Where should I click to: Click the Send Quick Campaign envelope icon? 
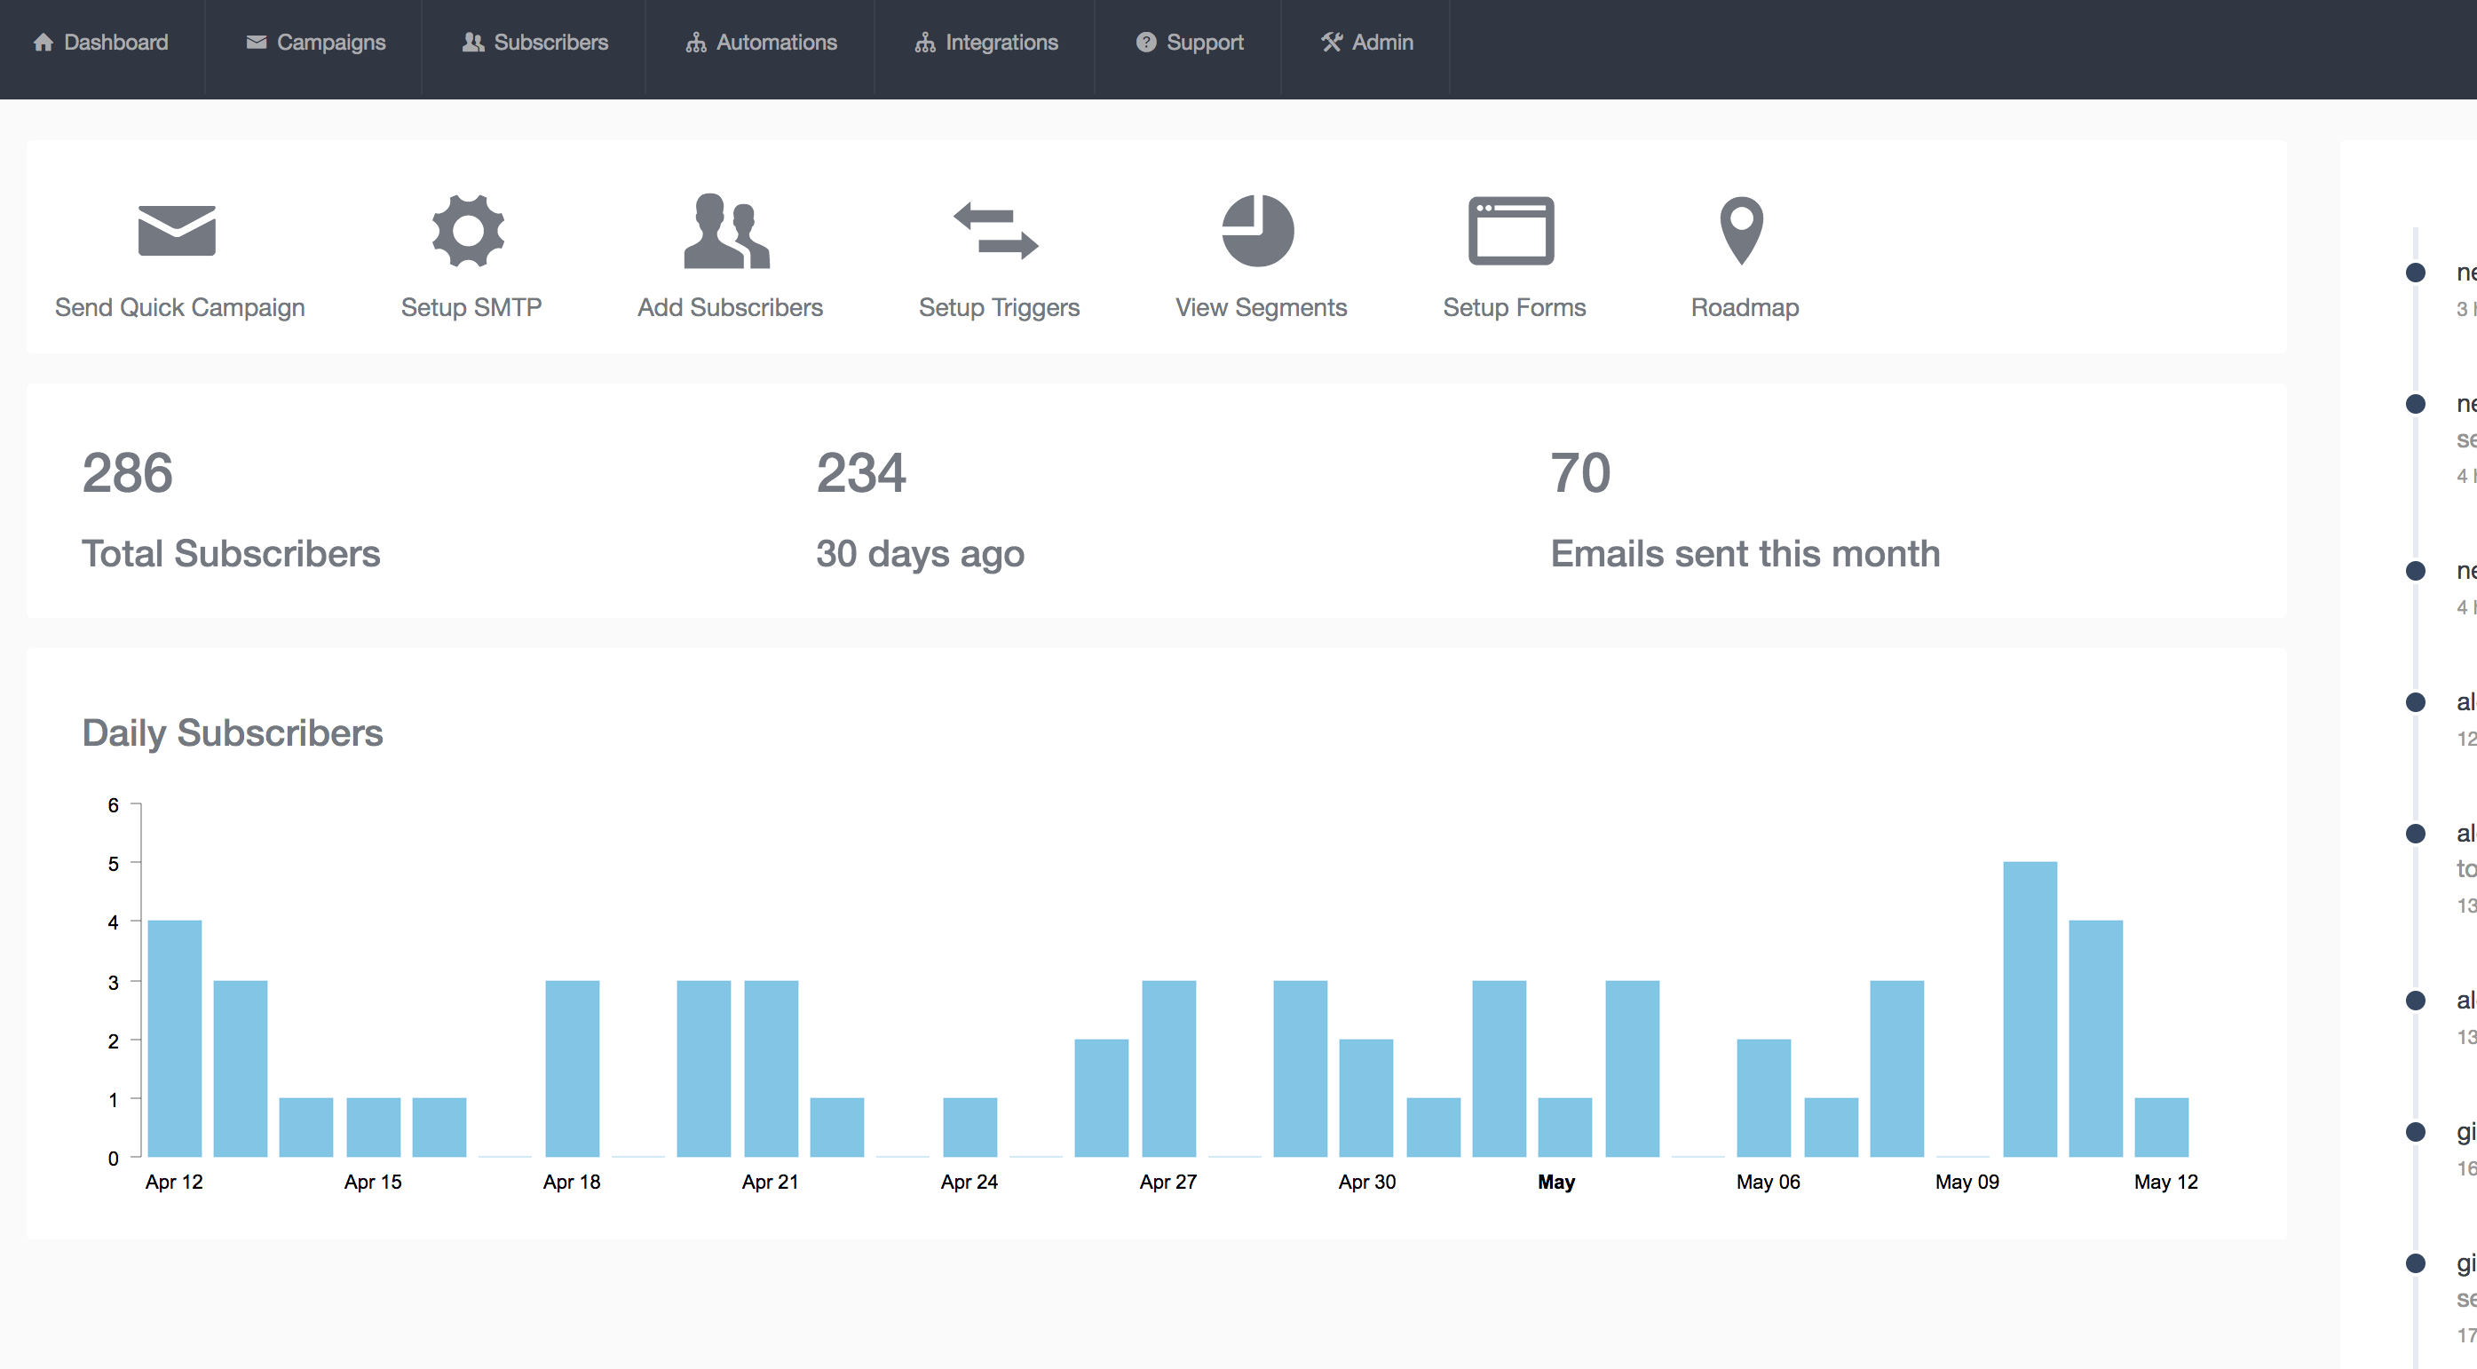pos(177,231)
